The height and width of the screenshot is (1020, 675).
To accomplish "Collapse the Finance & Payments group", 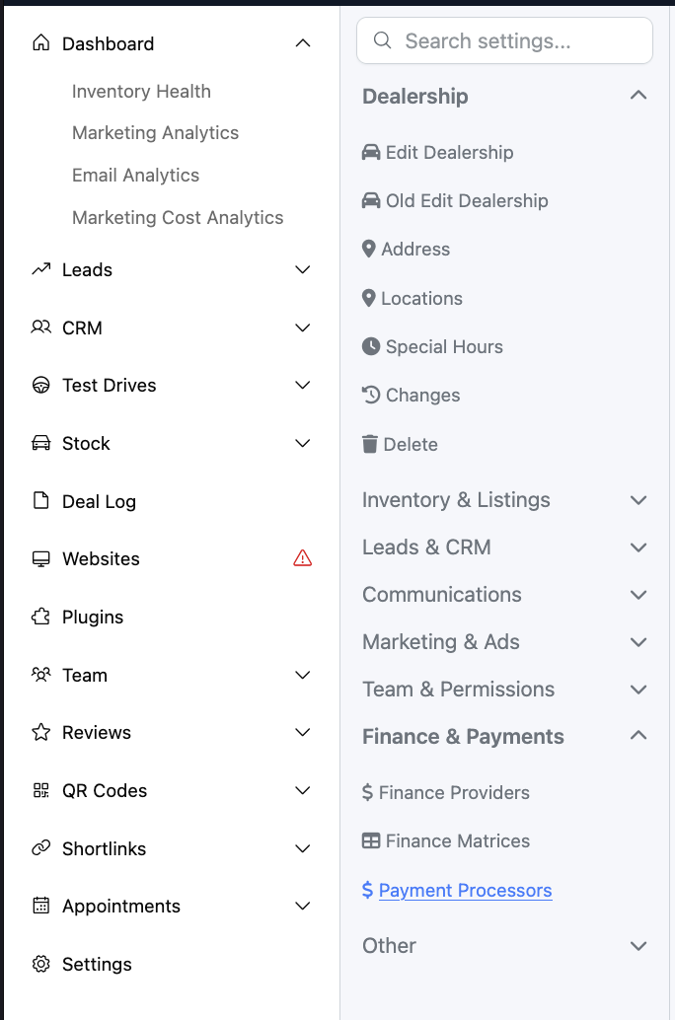I will tap(638, 736).
